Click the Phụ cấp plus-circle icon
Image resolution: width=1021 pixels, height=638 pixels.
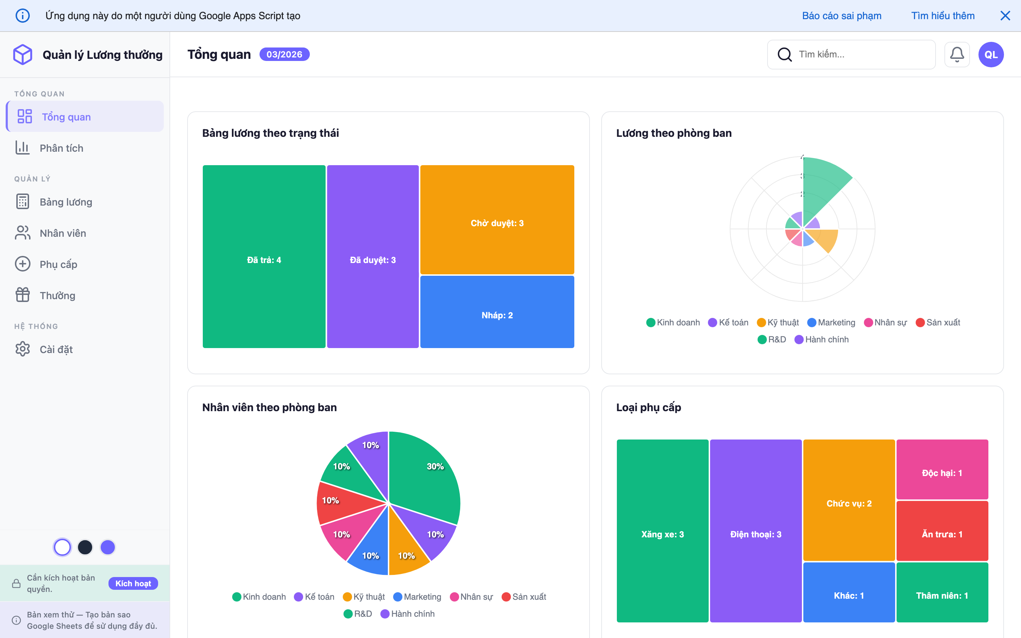pos(22,264)
